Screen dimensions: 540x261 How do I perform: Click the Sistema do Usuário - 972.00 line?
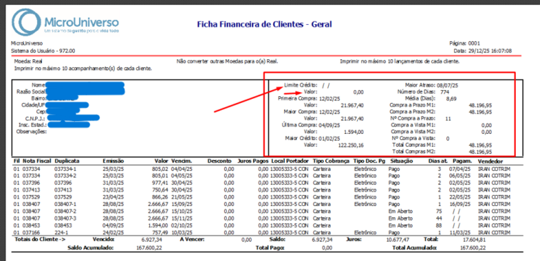pyautogui.click(x=43, y=51)
